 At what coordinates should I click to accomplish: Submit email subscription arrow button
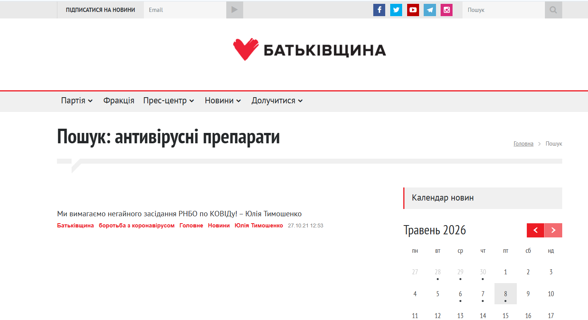pyautogui.click(x=235, y=10)
